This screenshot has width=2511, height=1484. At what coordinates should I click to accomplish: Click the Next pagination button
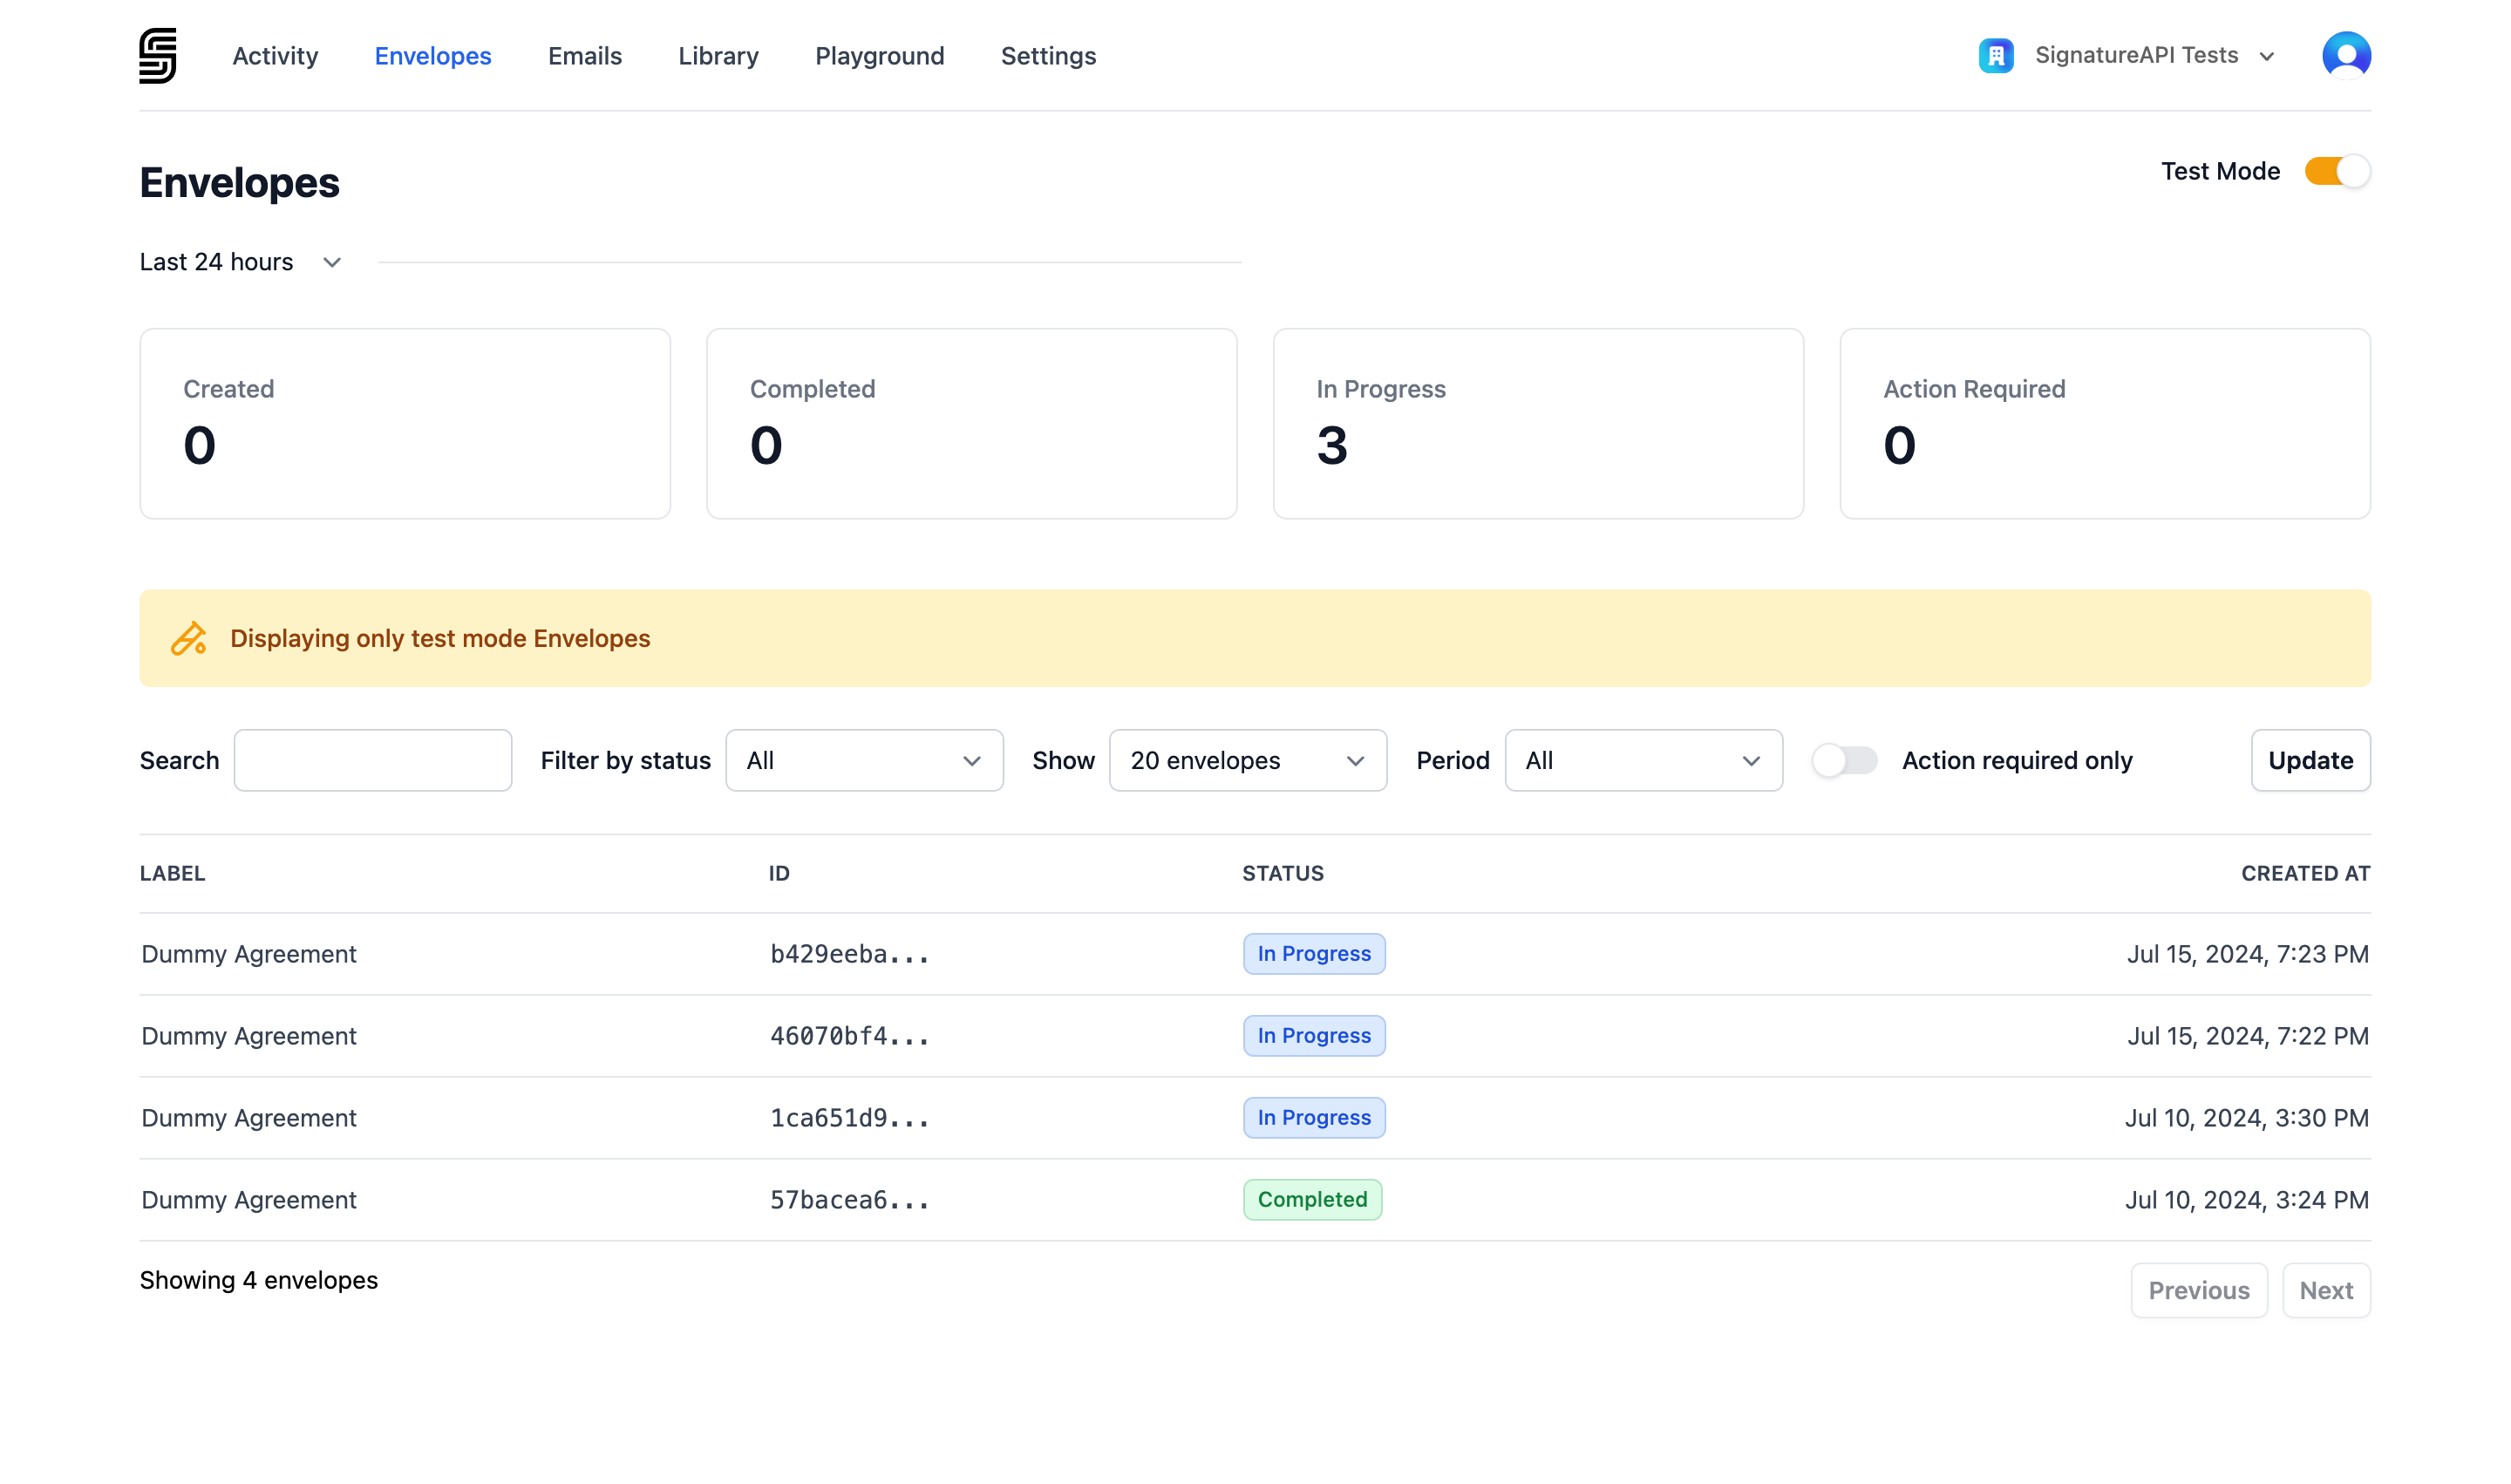(2325, 1291)
